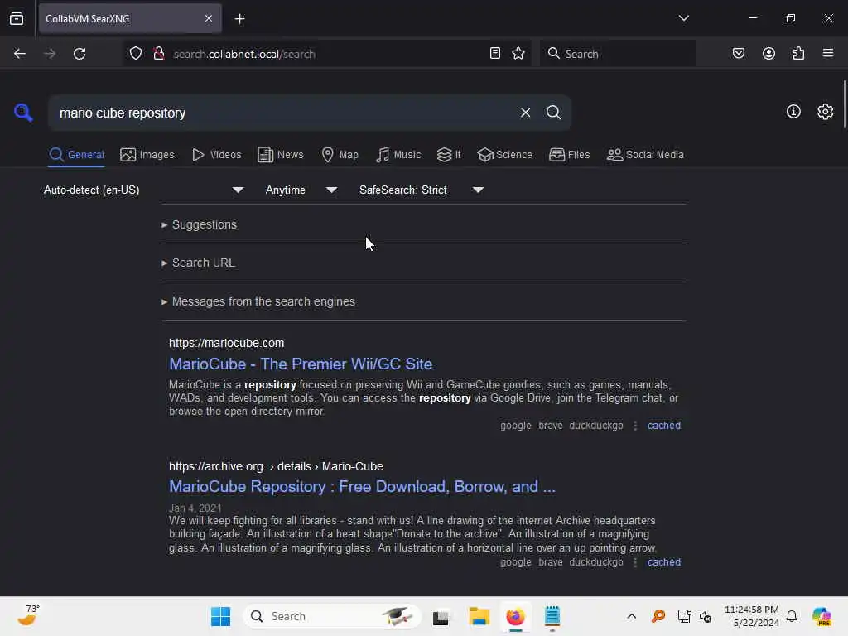Open Firefox account menu
The image size is (848, 636).
tap(768, 54)
